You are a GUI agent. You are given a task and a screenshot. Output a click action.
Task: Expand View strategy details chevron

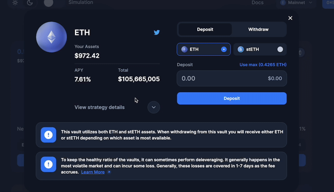point(154,107)
